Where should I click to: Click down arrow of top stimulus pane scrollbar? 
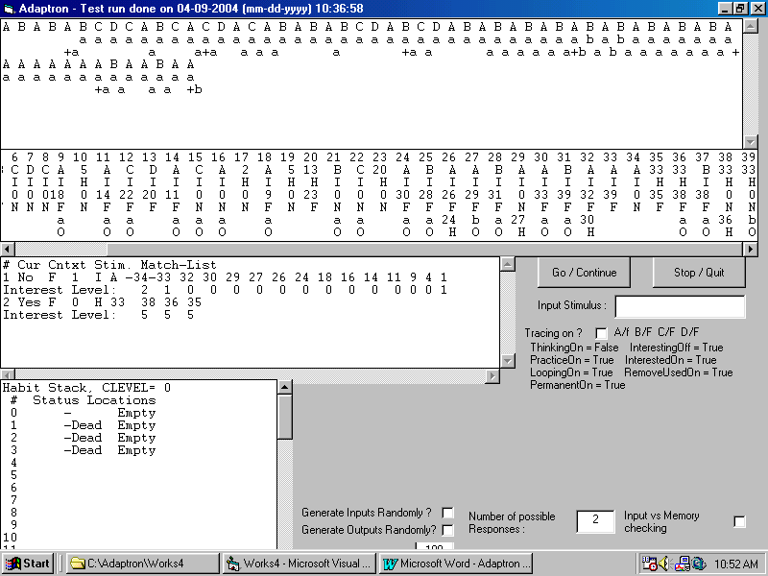coord(750,142)
